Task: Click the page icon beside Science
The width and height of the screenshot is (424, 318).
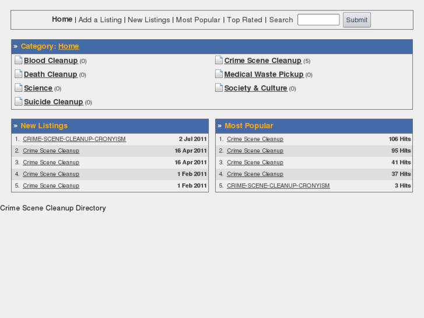Action: tap(19, 88)
